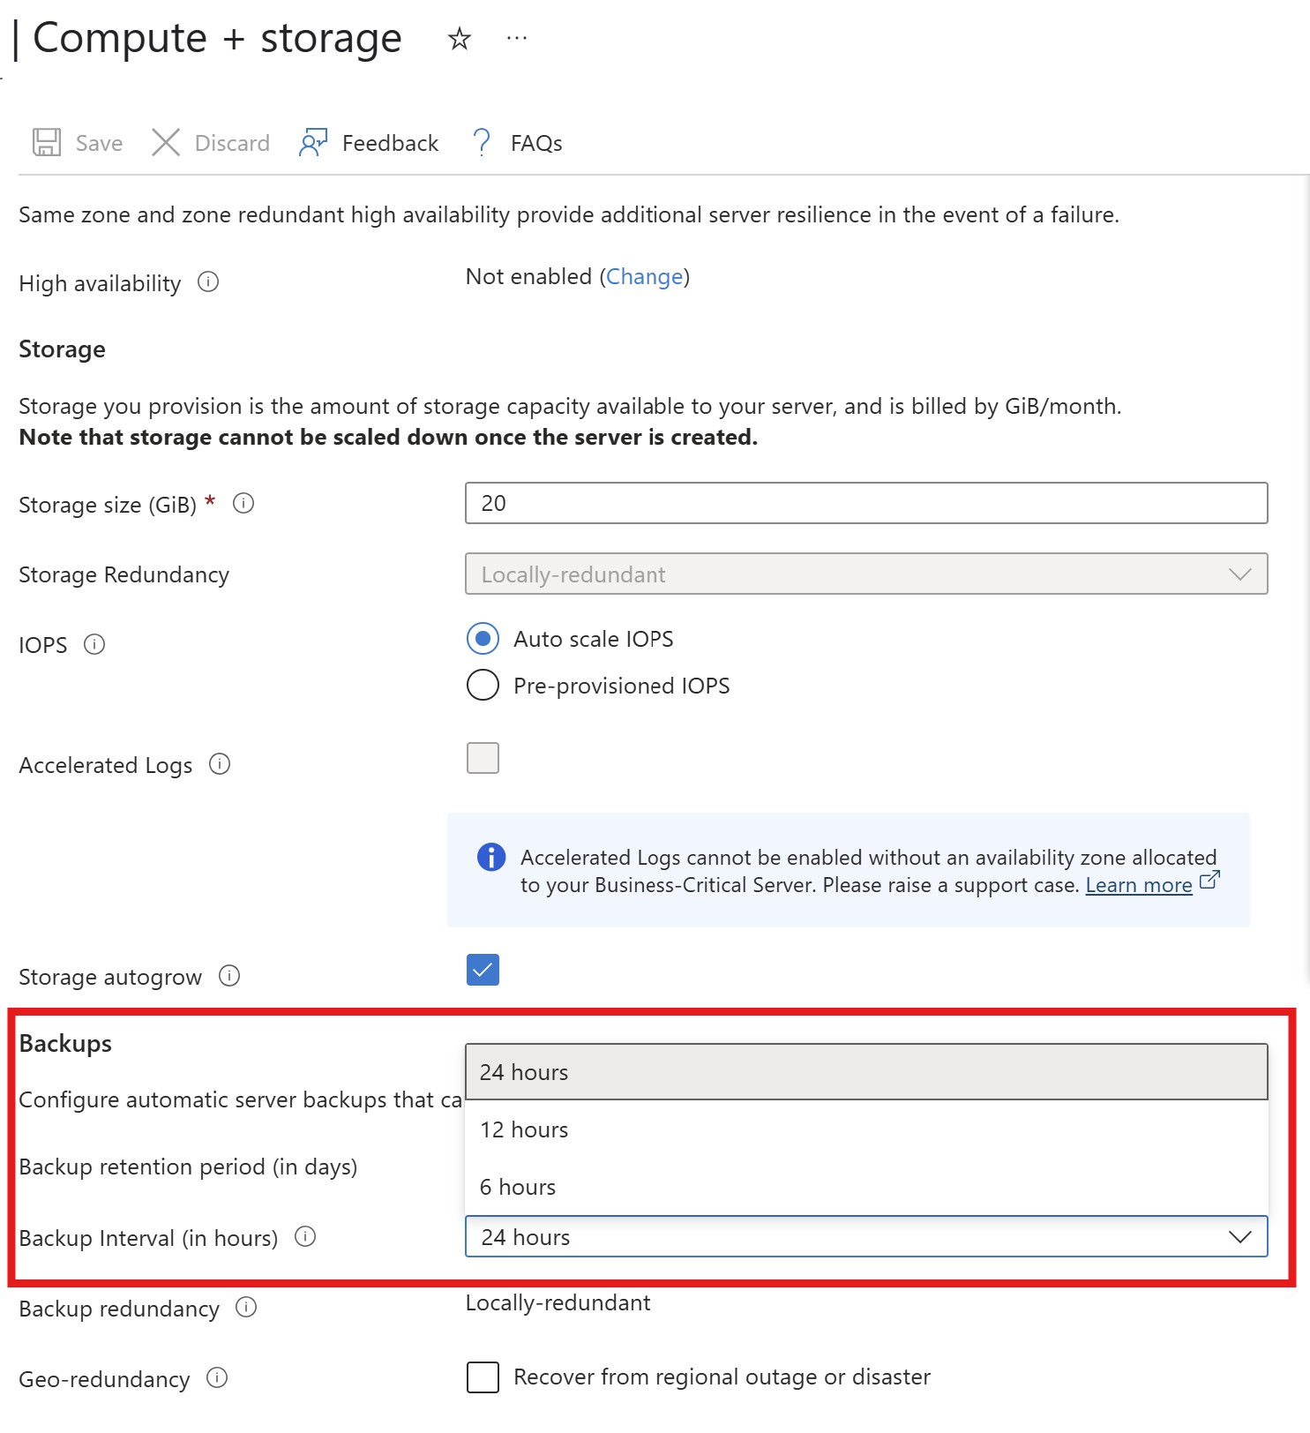Click Backup Interval info icon
This screenshot has width=1310, height=1433.
point(305,1237)
